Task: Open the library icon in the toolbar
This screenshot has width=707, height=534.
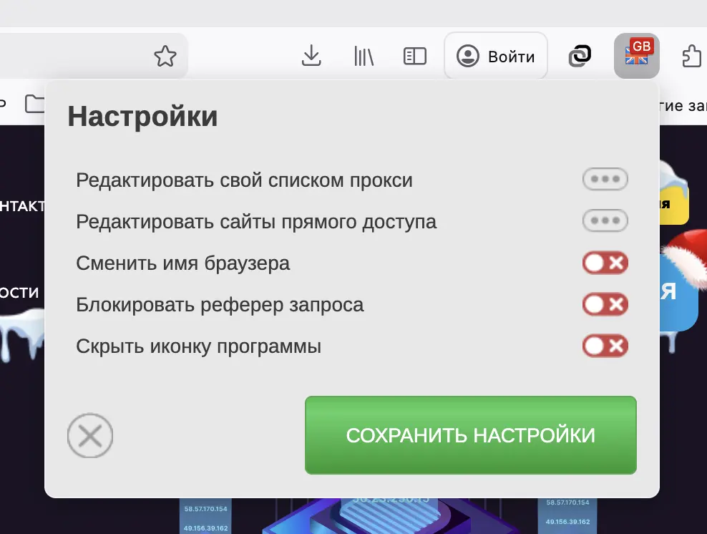Action: coord(364,56)
